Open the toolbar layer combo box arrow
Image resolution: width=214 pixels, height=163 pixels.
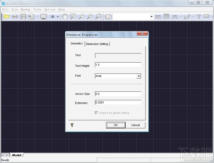click(x=151, y=17)
